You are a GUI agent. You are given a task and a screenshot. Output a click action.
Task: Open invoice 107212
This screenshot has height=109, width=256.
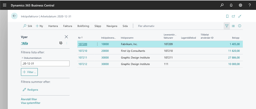click(83, 64)
